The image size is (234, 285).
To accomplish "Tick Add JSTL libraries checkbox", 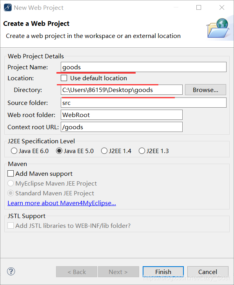I will pyautogui.click(x=11, y=225).
